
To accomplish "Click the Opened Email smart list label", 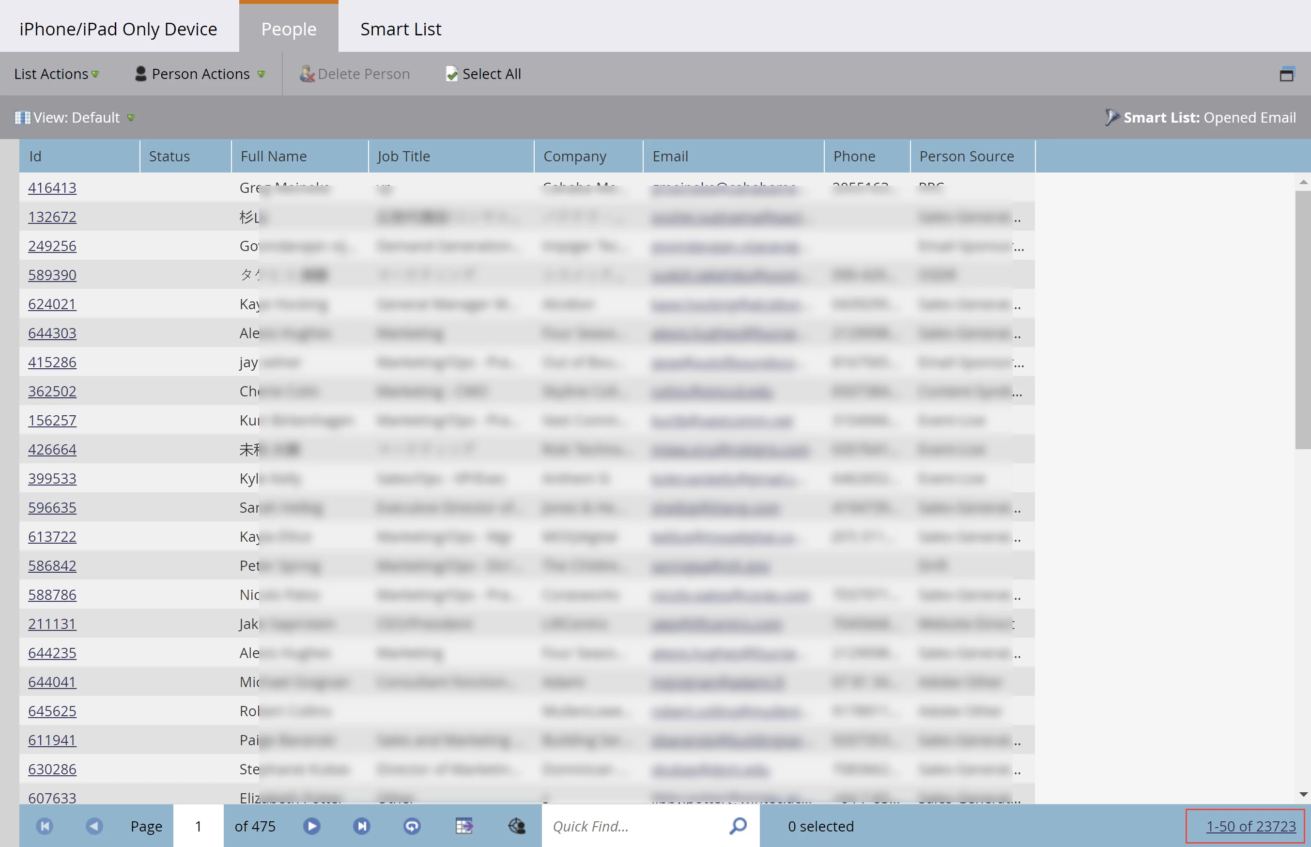I will [1249, 117].
